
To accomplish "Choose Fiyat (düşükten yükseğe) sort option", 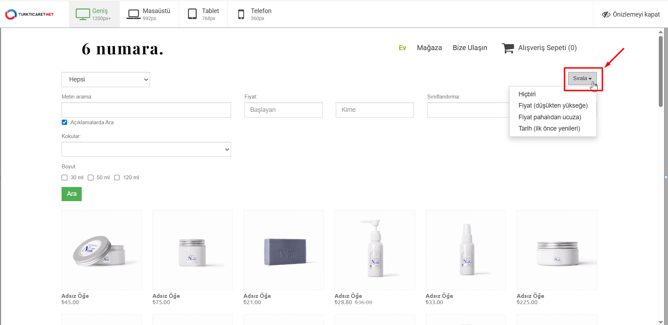I will coord(553,106).
